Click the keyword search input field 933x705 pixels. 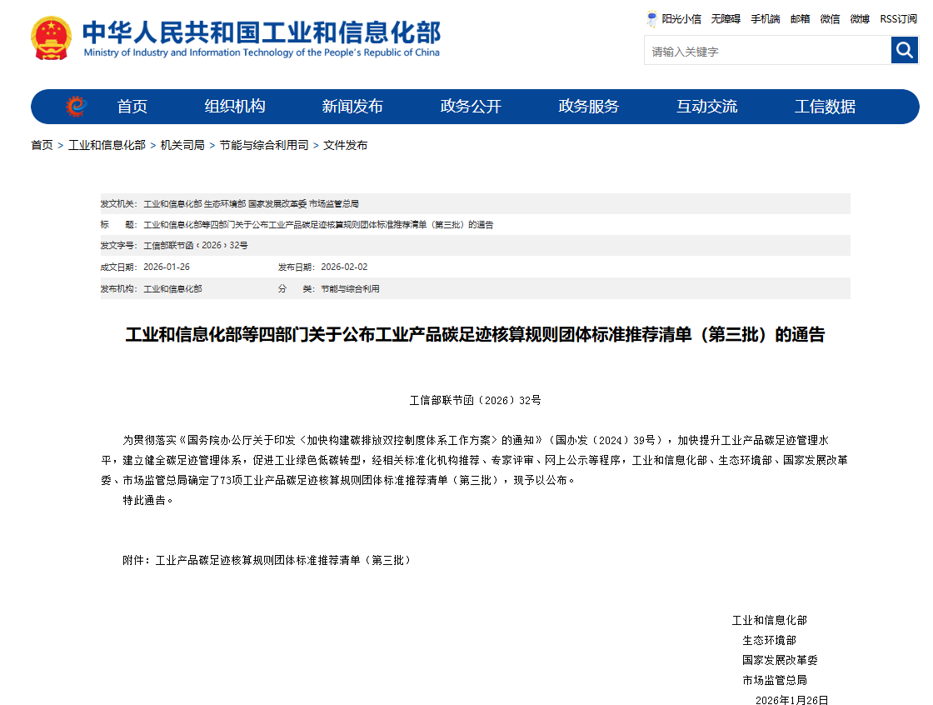766,52
